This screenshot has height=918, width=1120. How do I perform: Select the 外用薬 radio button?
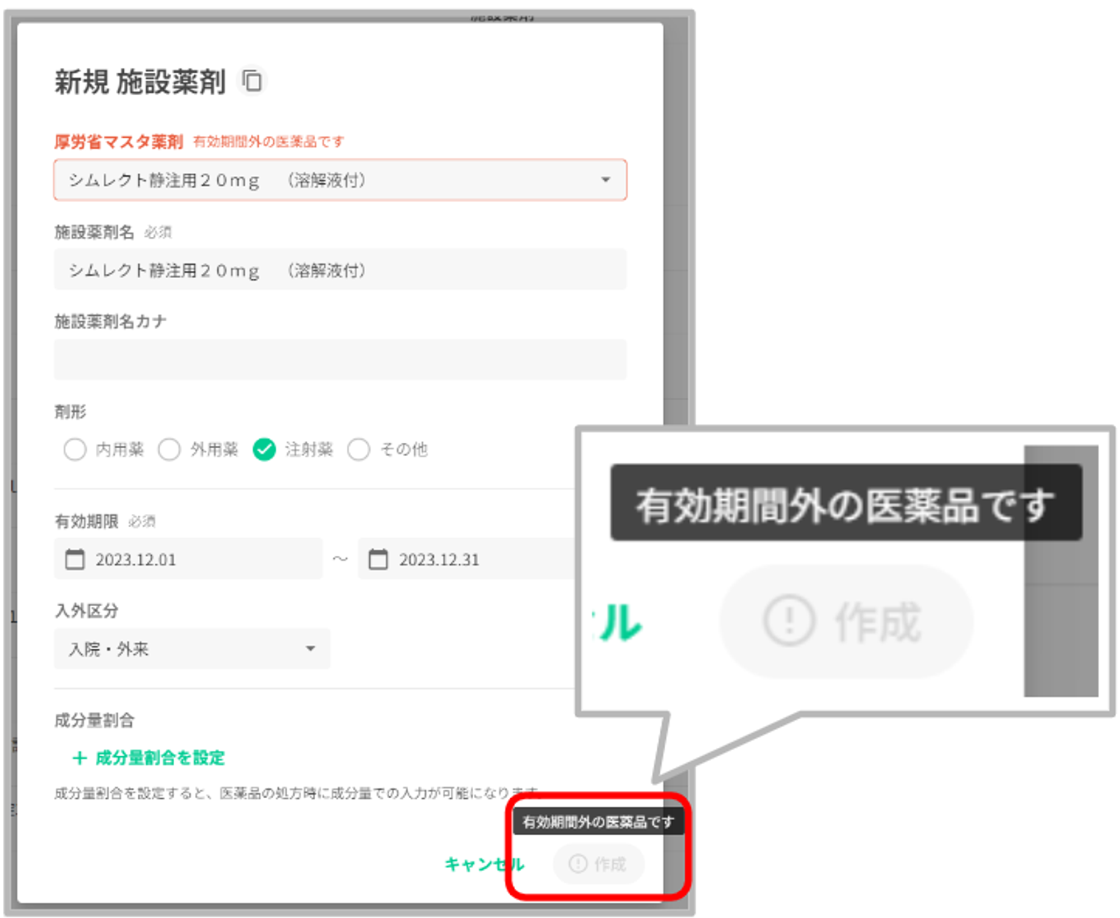click(169, 449)
